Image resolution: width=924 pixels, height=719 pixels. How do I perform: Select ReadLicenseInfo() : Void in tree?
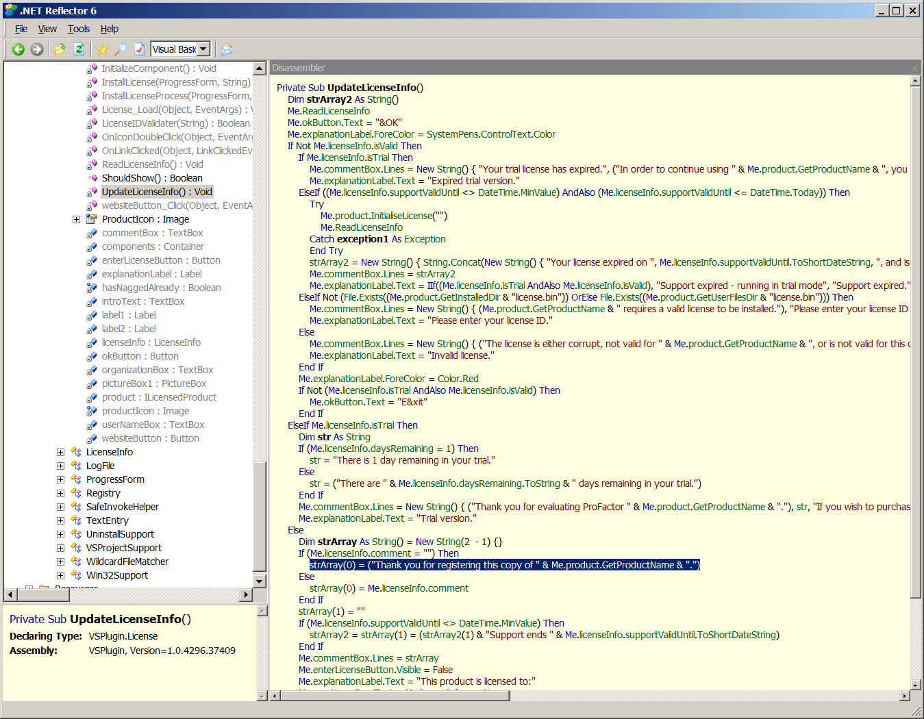152,164
